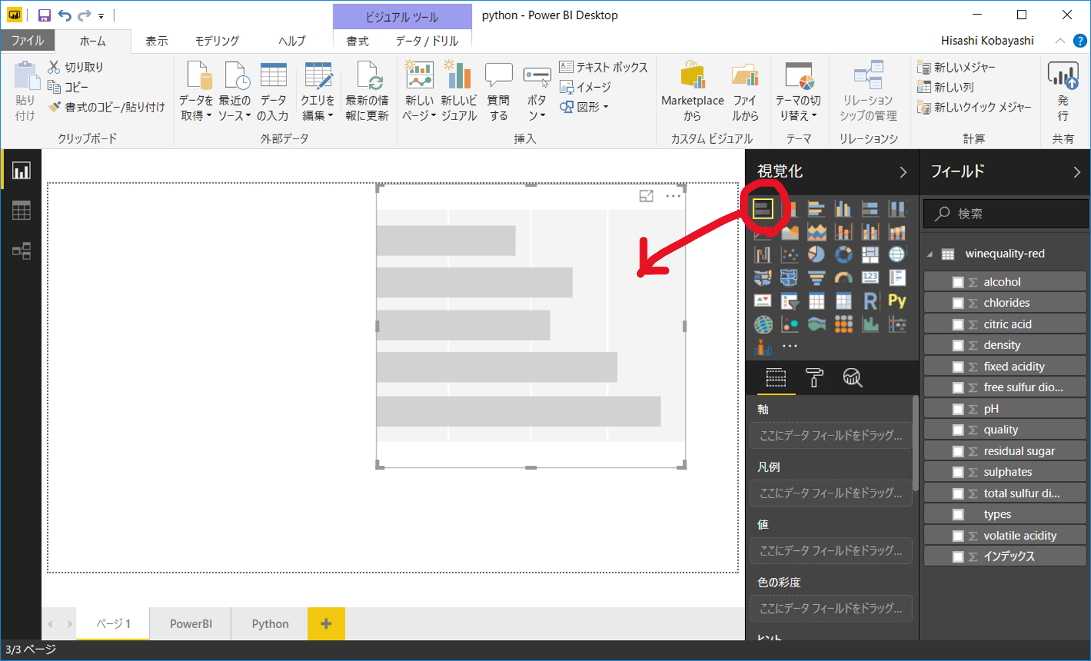Select the slicer visual with funnel icon
The height and width of the screenshot is (661, 1091).
pos(790,301)
